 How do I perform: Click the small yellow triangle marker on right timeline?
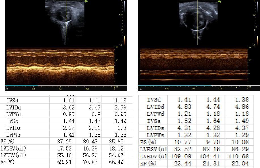point(237,87)
